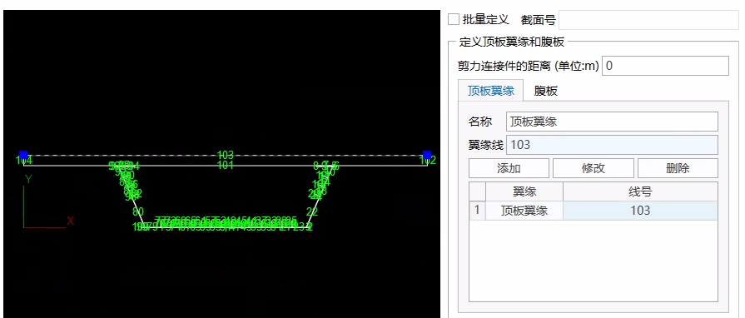This screenshot has height=318, width=745.
Task: Click the 翼缘线 field containing 103
Action: click(612, 145)
